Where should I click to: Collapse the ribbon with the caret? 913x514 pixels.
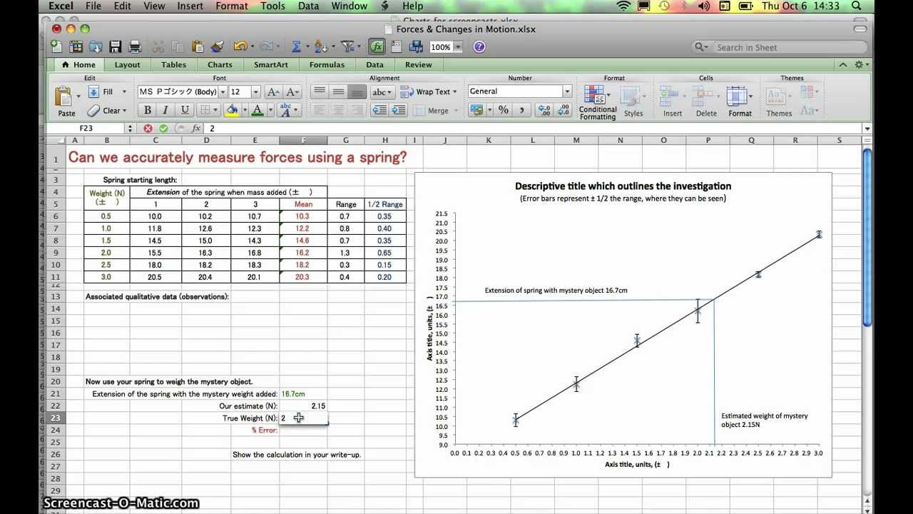click(843, 65)
